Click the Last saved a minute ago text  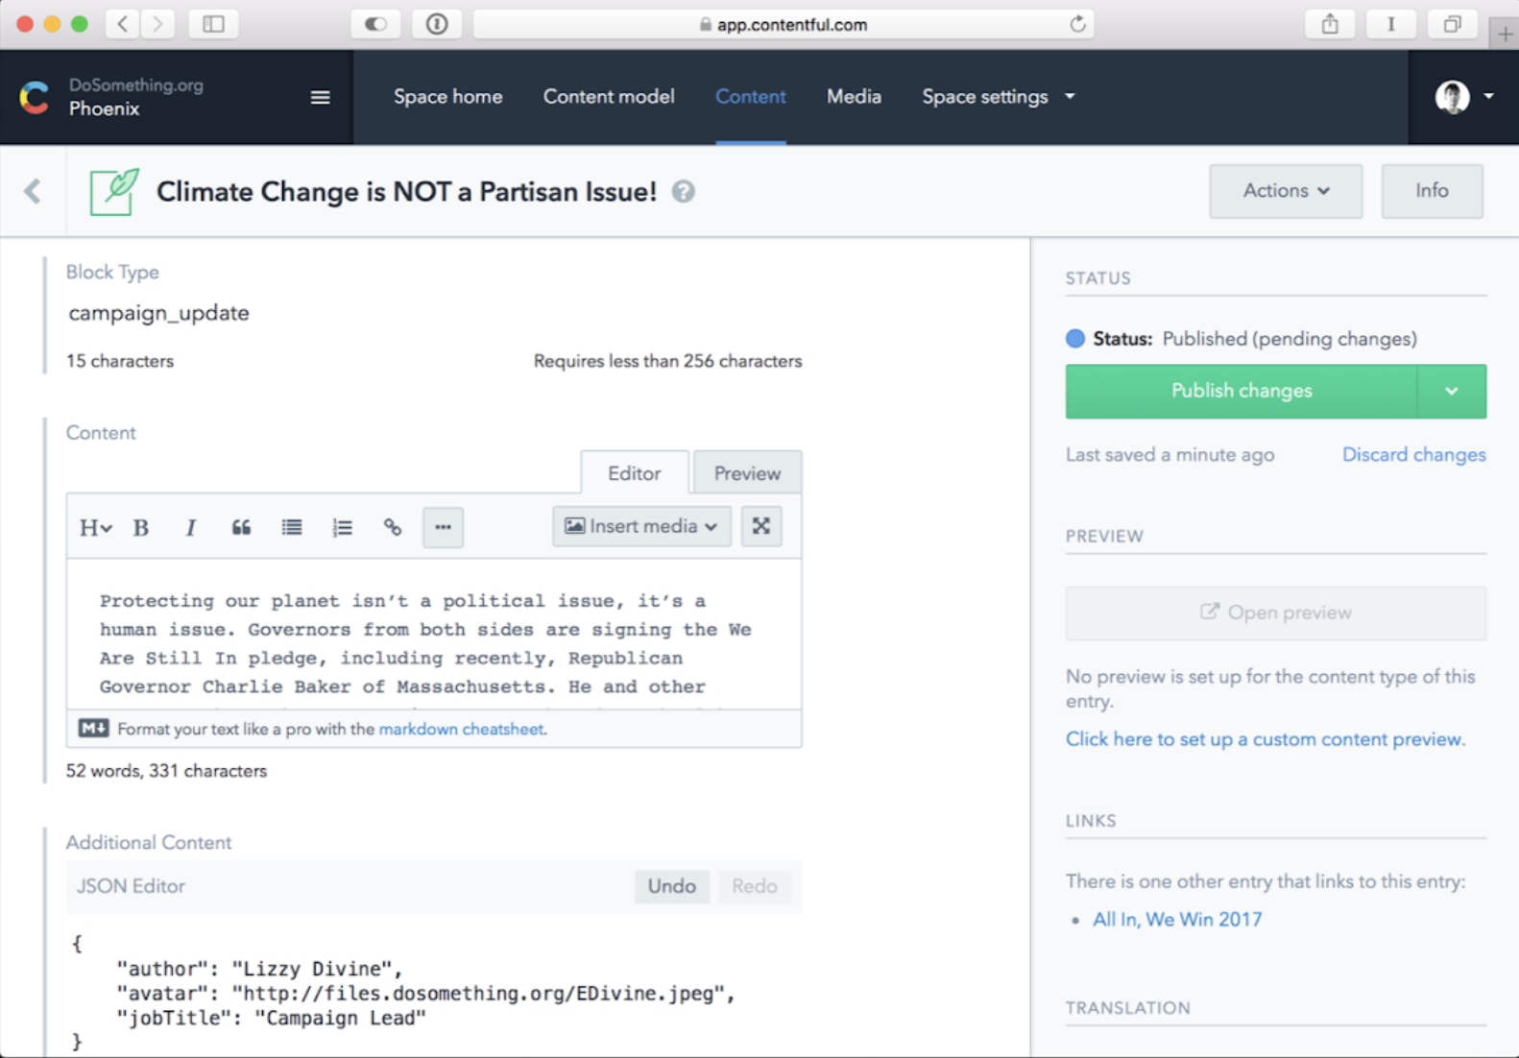tap(1169, 455)
